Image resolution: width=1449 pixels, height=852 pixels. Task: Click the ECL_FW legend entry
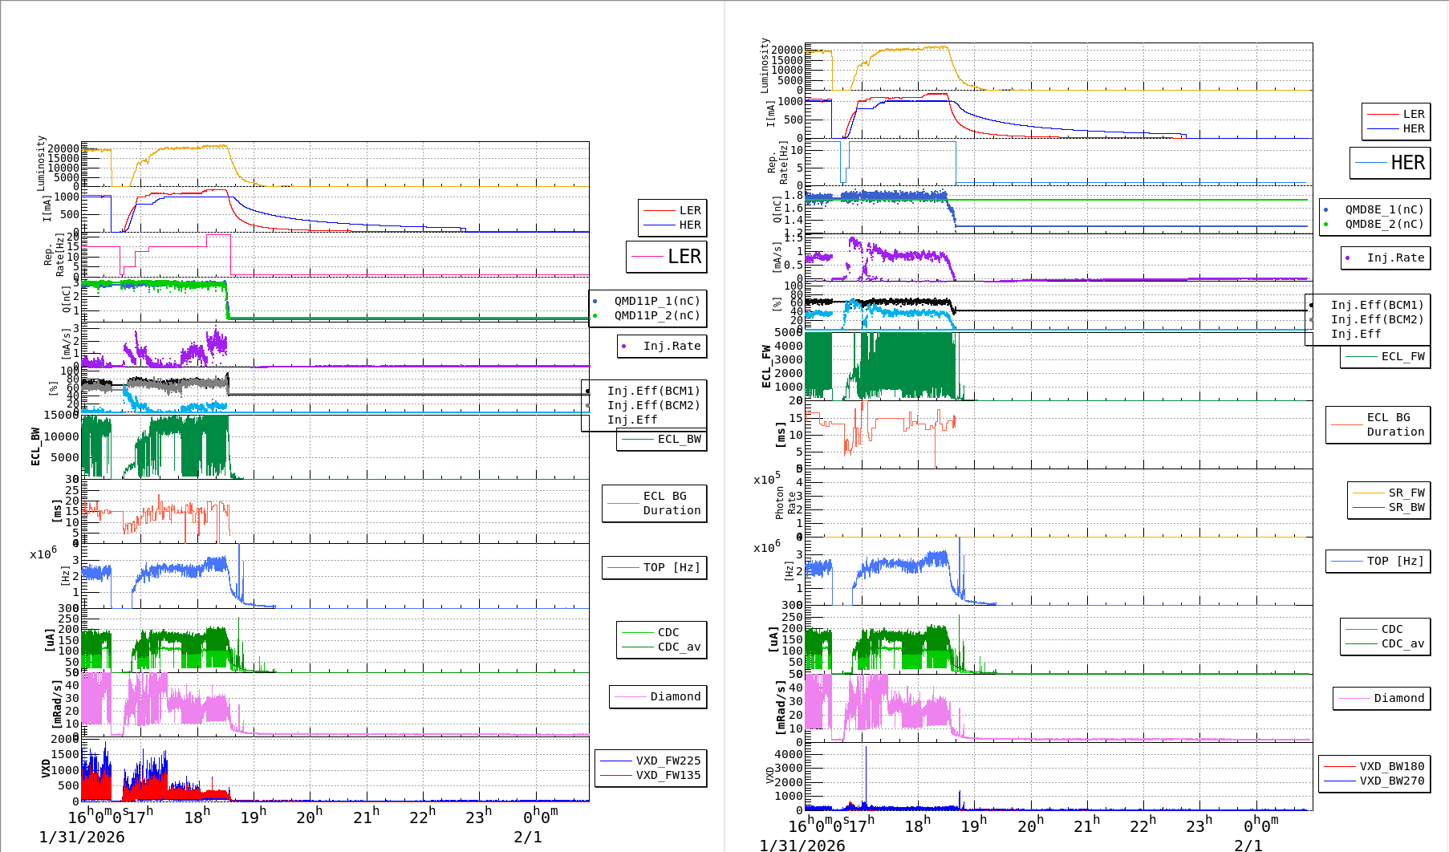click(1386, 357)
